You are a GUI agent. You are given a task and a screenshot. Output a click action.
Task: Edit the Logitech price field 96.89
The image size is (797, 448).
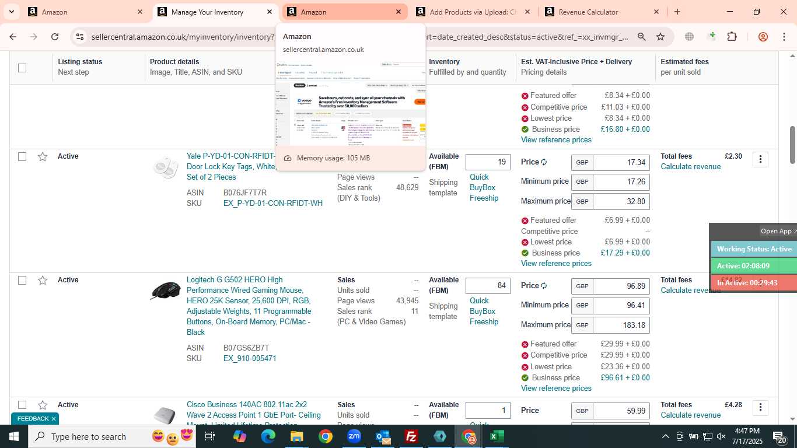(x=621, y=286)
